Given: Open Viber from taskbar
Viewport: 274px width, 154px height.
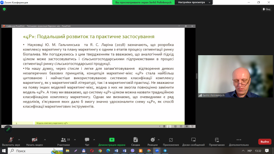Looking at the screenshot, I should pyautogui.click(x=133, y=151).
